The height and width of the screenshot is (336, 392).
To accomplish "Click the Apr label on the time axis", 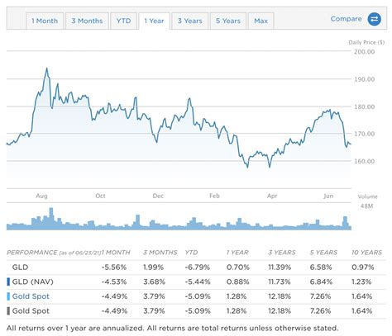I will click(272, 196).
